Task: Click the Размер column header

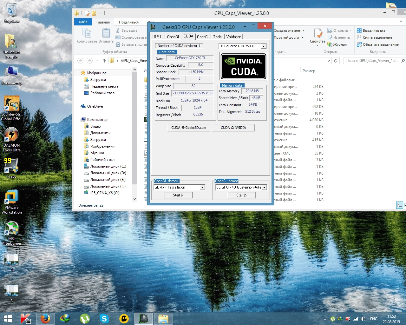Action: [309, 71]
